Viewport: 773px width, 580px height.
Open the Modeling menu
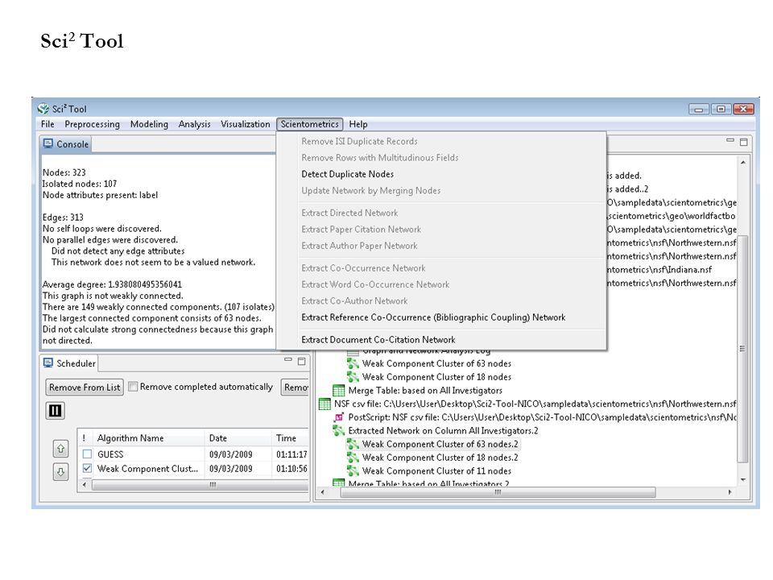click(149, 124)
